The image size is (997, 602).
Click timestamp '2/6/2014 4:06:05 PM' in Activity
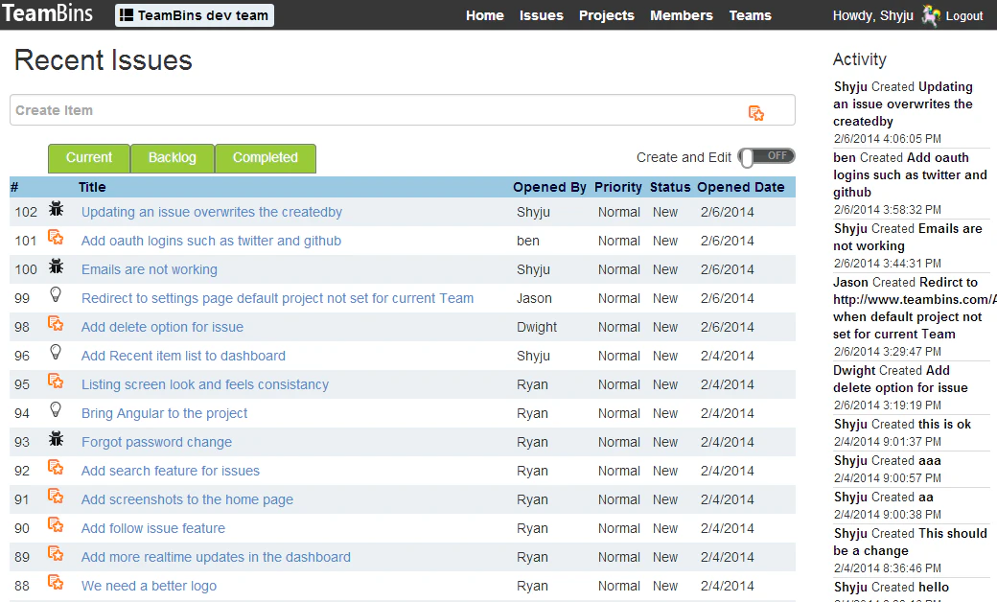coord(887,139)
